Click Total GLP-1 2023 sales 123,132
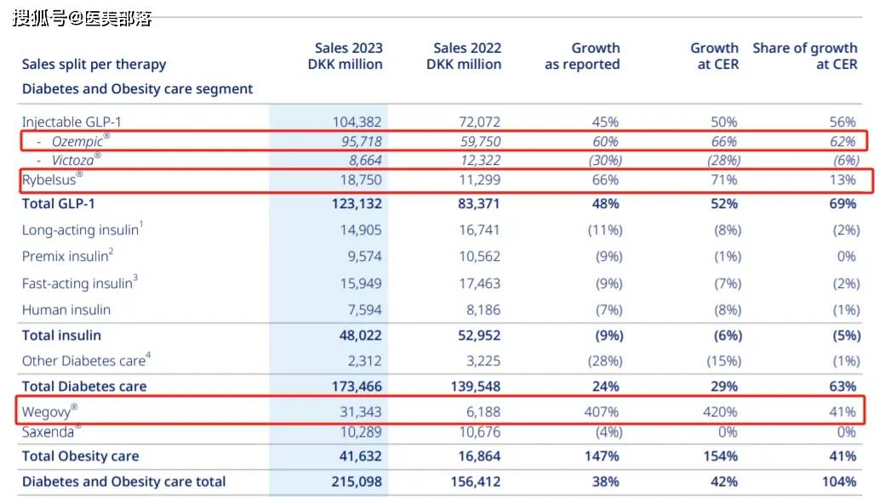 [357, 204]
